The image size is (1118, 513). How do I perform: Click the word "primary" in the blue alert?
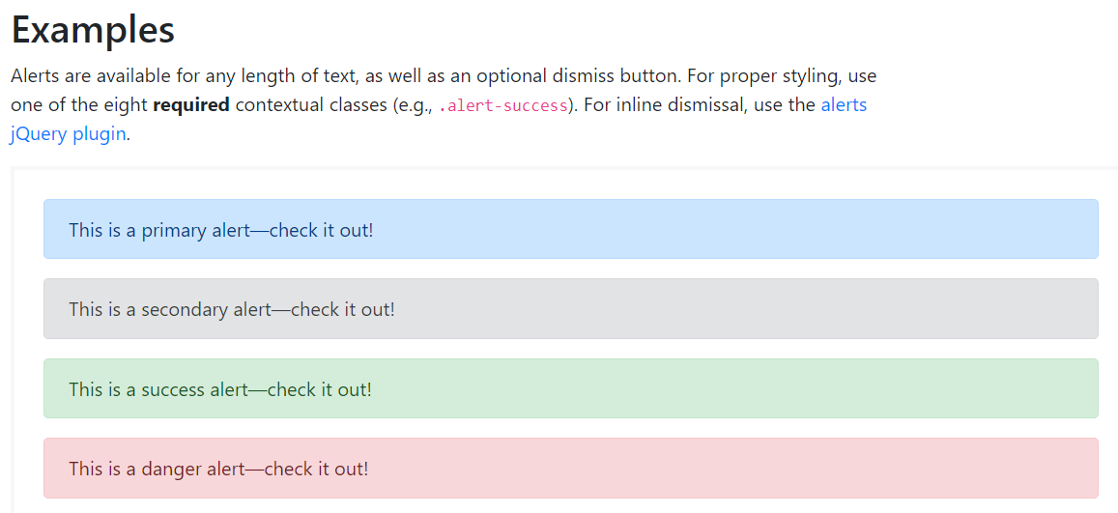click(x=174, y=231)
